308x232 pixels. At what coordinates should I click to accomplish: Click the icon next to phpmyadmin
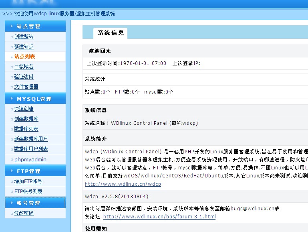[x=11, y=160]
